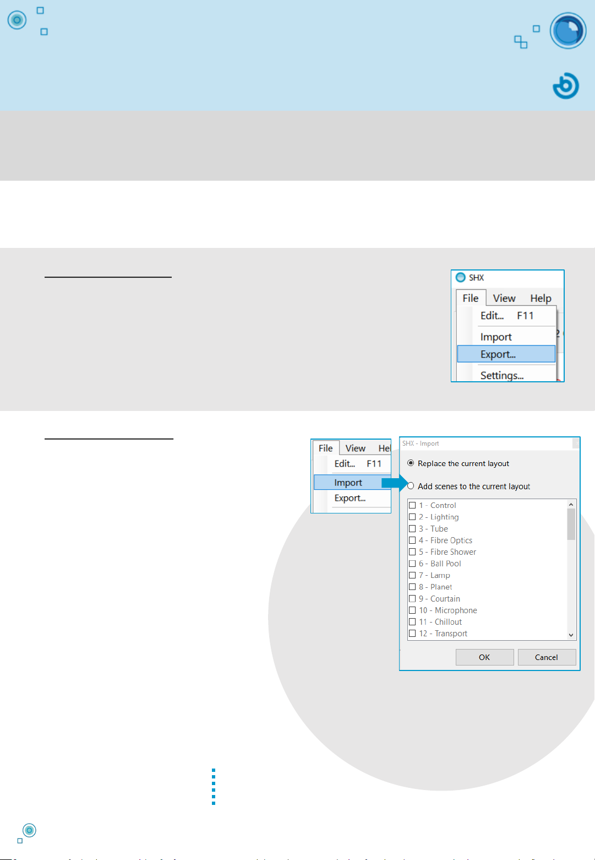The width and height of the screenshot is (595, 860).
Task: Check the 9 - Courtain scene
Action: [412, 599]
